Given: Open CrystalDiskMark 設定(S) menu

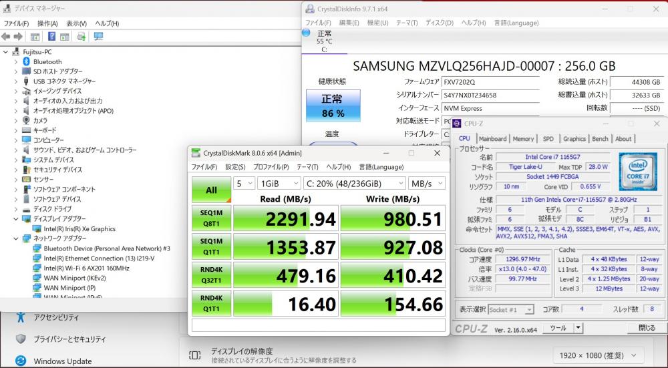Looking at the screenshot, I should coord(235,167).
